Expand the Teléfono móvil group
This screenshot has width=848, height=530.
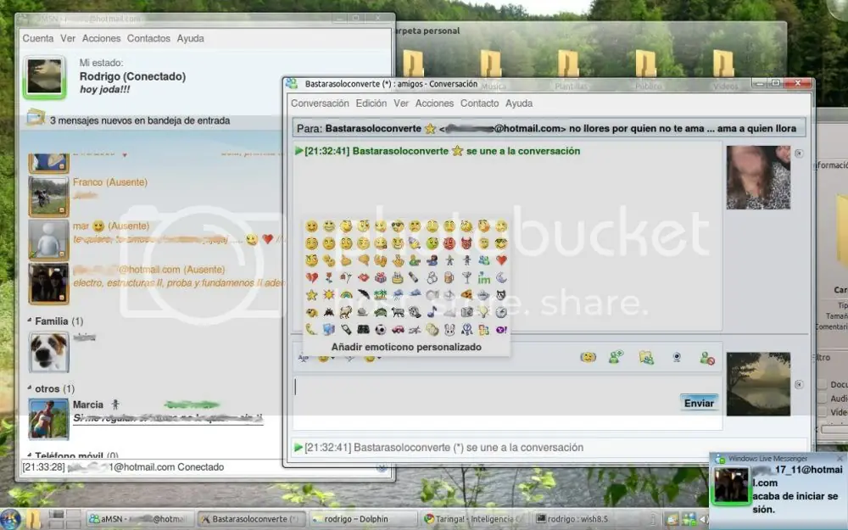tap(30, 455)
